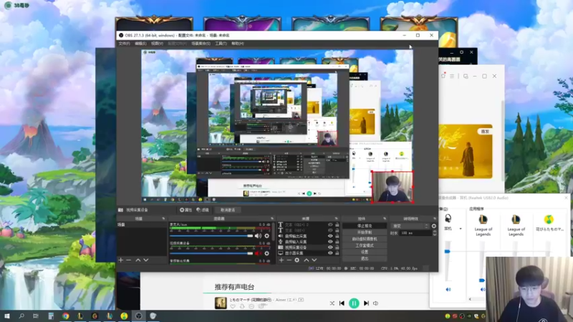Image resolution: width=573 pixels, height=322 pixels.
Task: Open the music player main menu icon
Action: (452, 77)
